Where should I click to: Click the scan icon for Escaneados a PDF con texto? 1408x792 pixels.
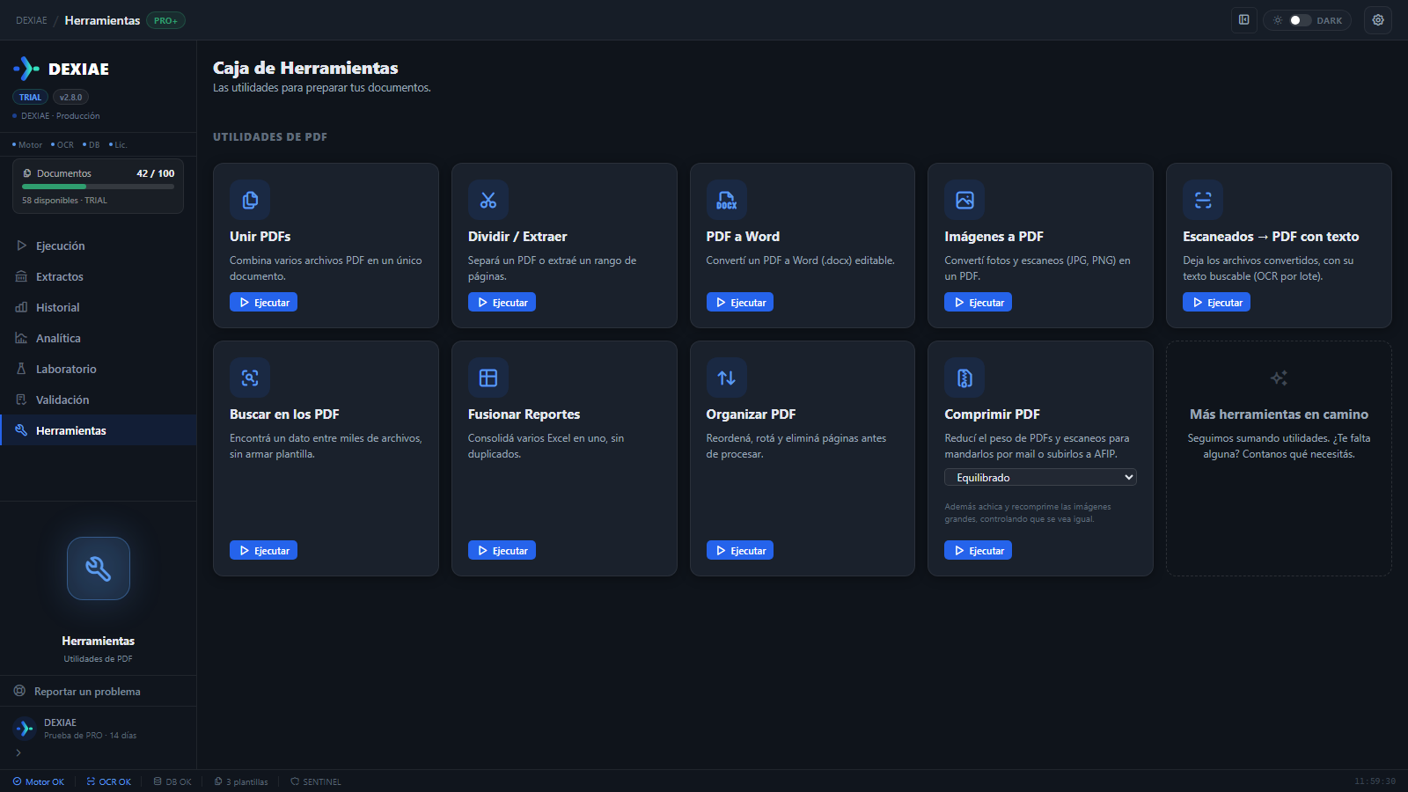coord(1203,200)
